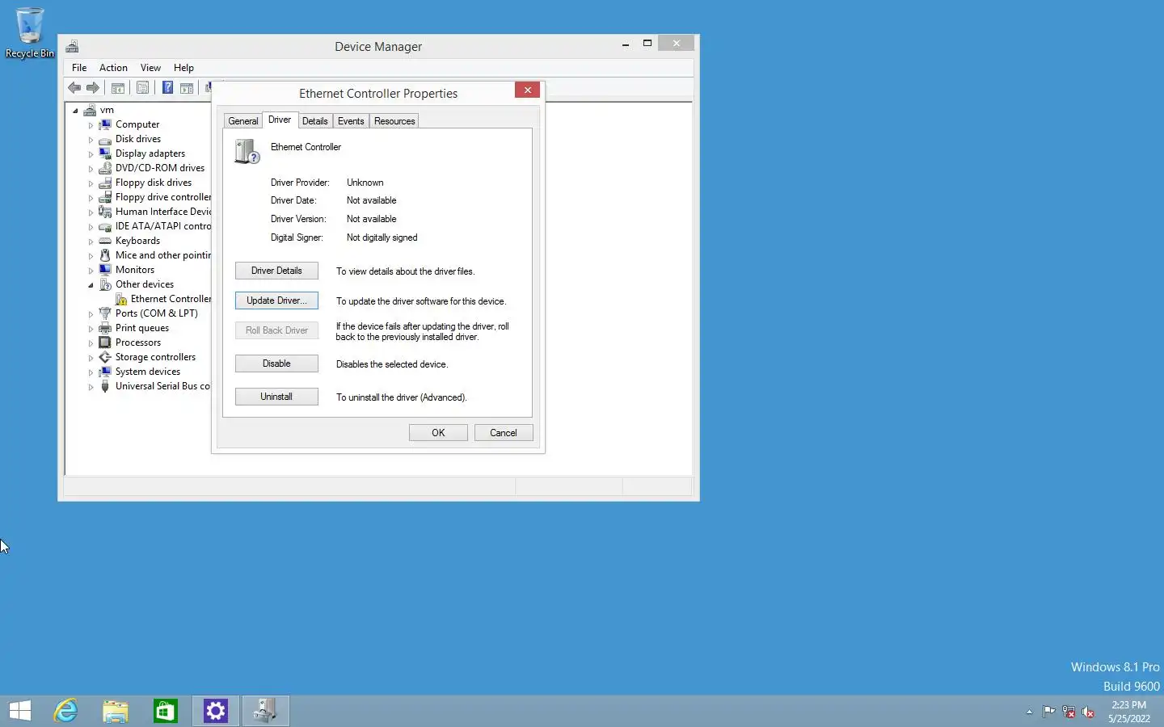Switch to the General tab
This screenshot has height=727, width=1164.
coord(243,121)
